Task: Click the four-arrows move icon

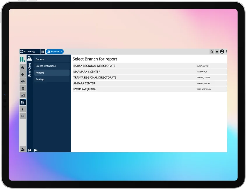Action: [22, 74]
